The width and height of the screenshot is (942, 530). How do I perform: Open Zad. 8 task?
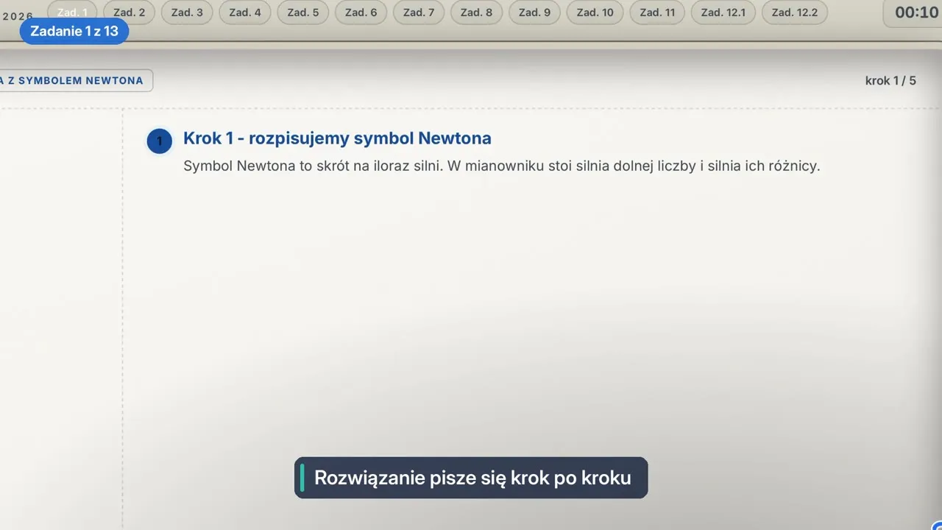click(476, 13)
